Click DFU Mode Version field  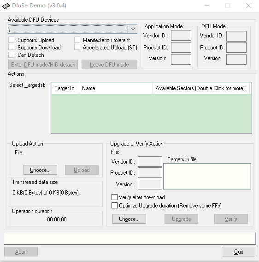[236, 59]
